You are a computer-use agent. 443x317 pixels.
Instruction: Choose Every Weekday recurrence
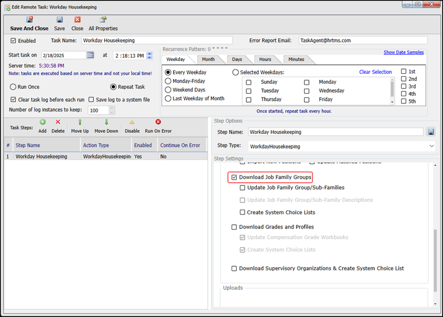(168, 72)
